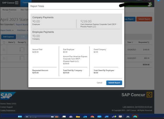The width and height of the screenshot is (164, 119).
Task: Open Google Chrome from the taskbar
Action: click(x=92, y=117)
